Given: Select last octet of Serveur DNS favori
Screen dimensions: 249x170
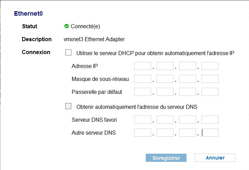Looking at the screenshot, I should [x=210, y=120].
